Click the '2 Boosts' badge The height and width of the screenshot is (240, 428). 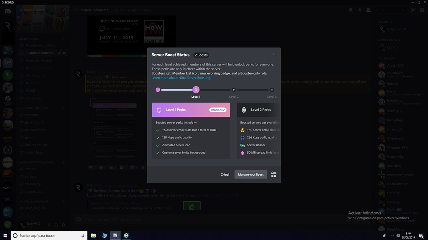click(x=201, y=55)
